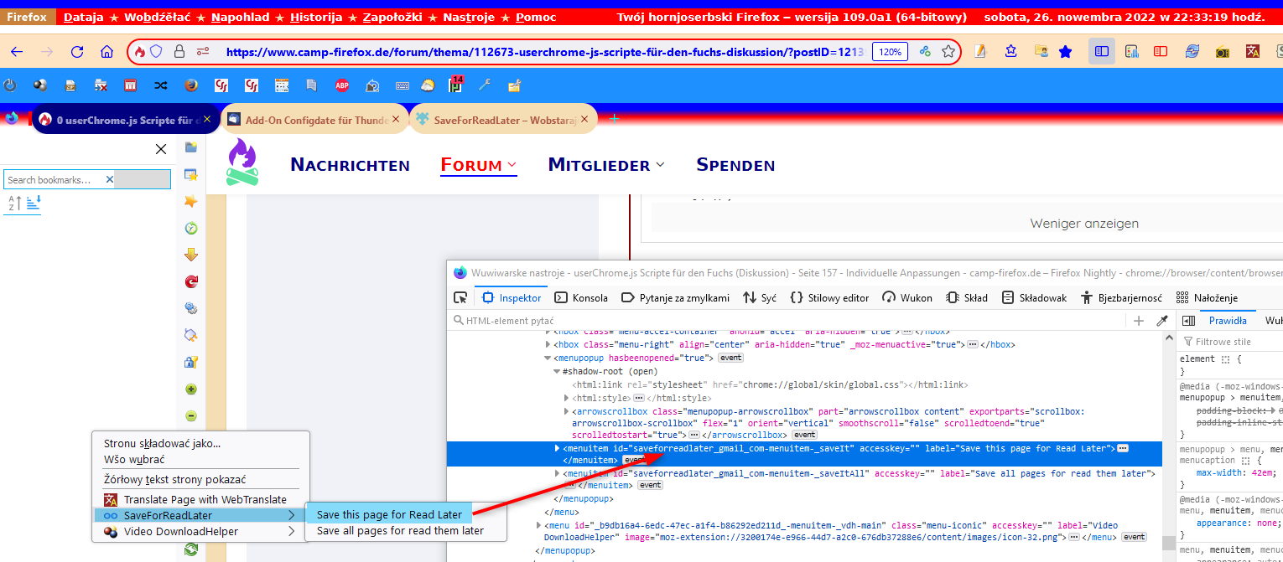Open the Spenden page link
Viewport: 1283px width, 562px height.
735,165
